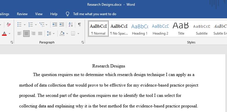Image resolution: width=227 pixels, height=112 pixels.
Task: Click the Clear All Formatting eraser icon
Action: pyautogui.click(x=9, y=25)
